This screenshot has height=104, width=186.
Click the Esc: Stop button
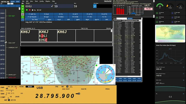pos(35,20)
